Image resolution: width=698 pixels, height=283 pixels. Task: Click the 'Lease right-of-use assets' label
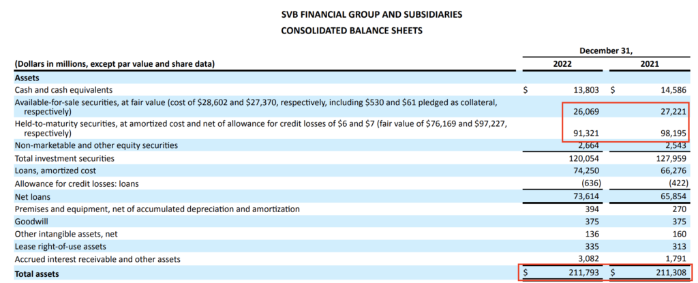[x=61, y=246]
